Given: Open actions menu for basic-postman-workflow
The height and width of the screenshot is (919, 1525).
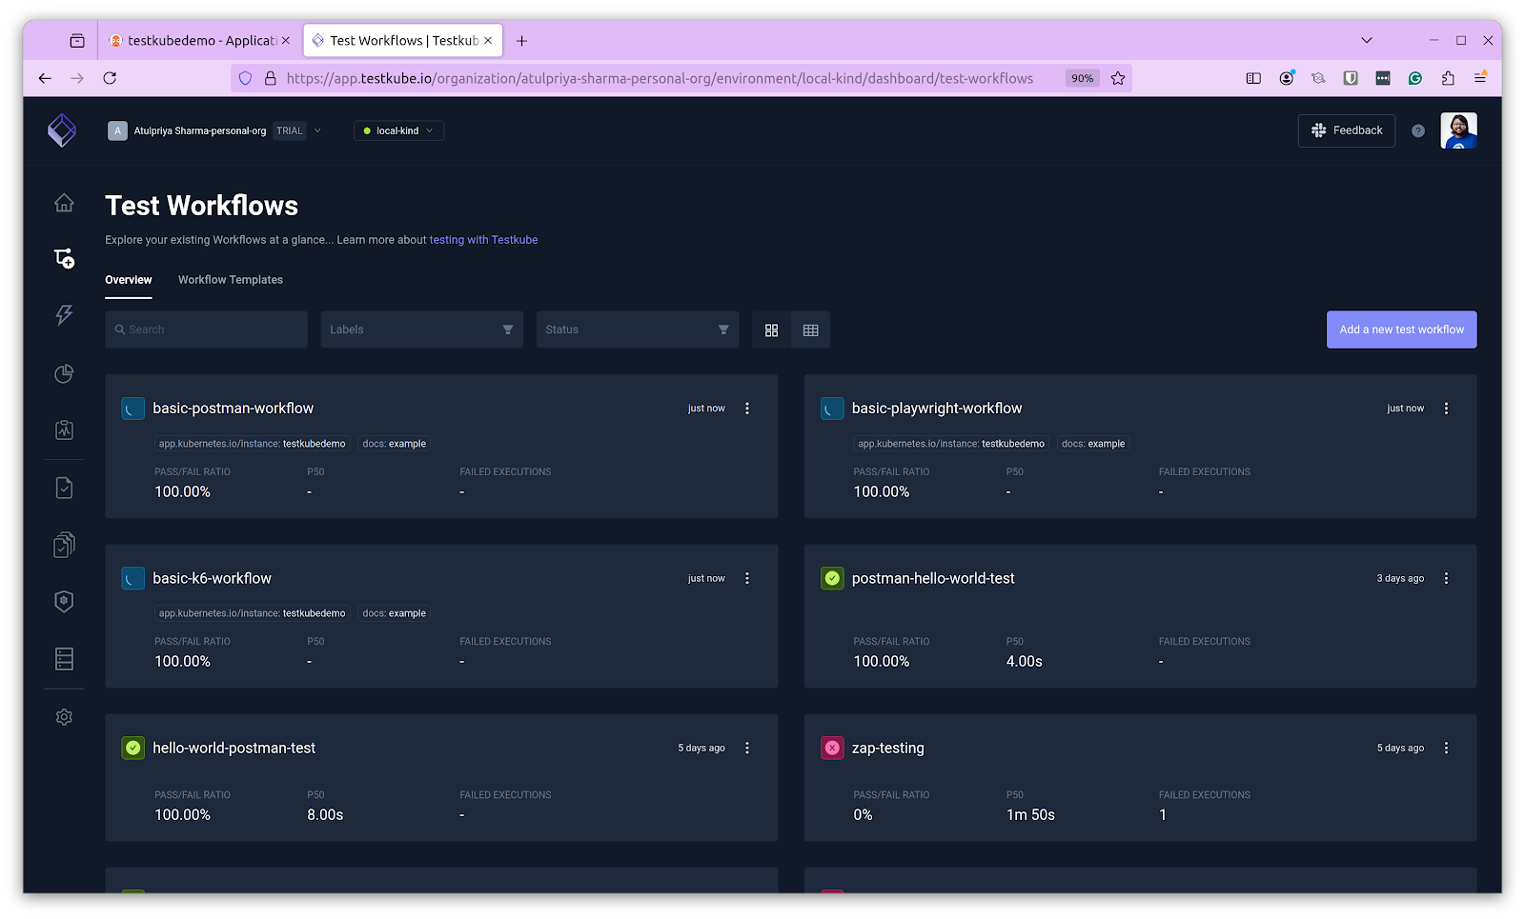Looking at the screenshot, I should [747, 409].
